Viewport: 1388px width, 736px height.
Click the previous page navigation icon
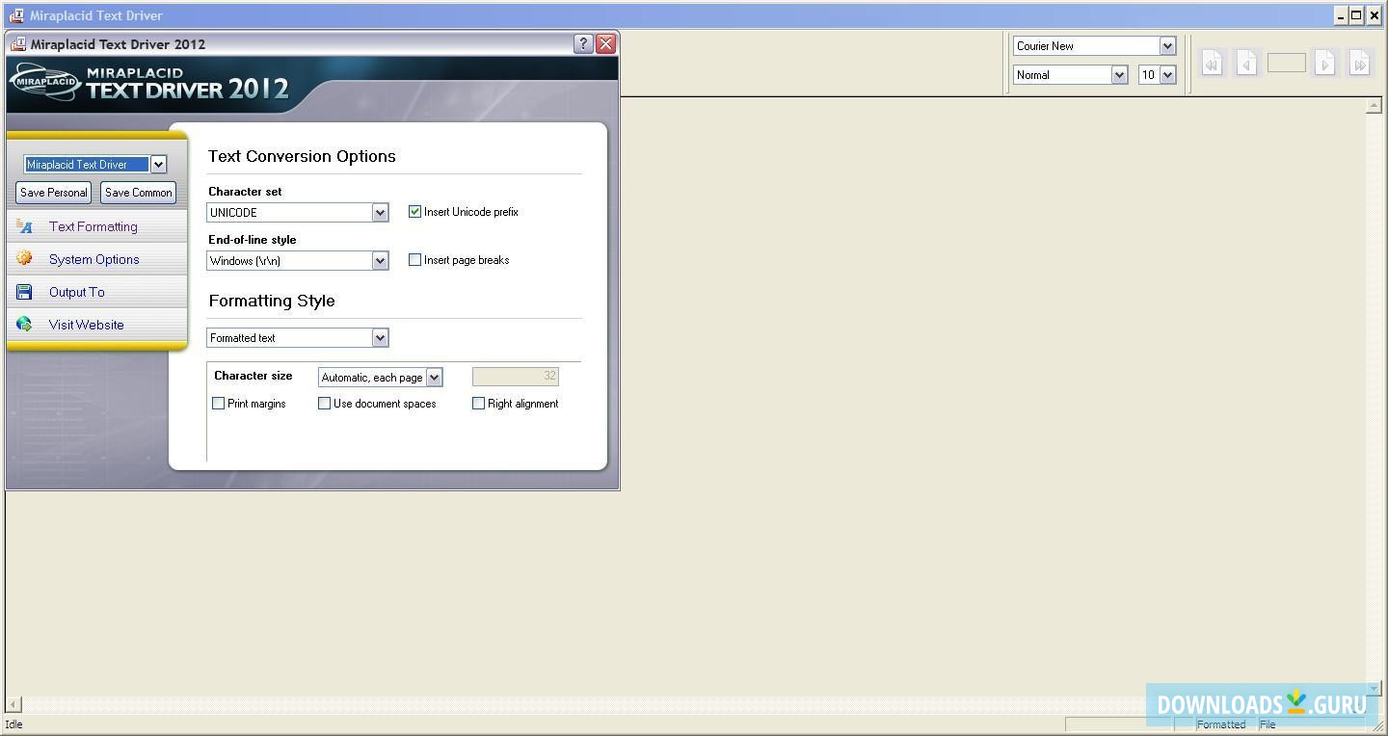(x=1246, y=63)
